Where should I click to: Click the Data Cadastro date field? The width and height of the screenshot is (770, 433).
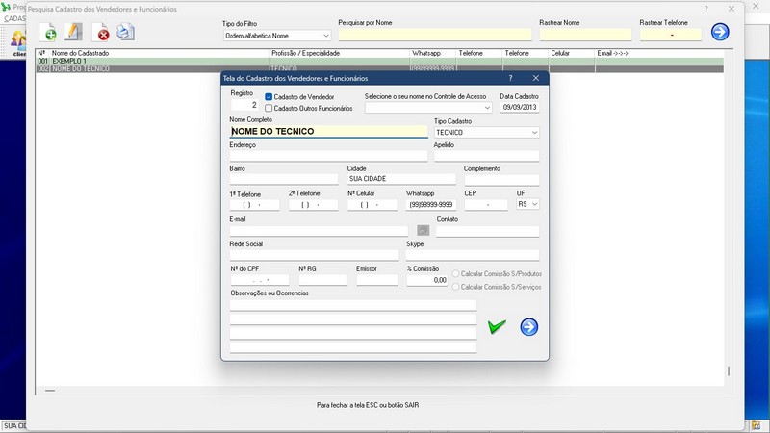pos(520,107)
